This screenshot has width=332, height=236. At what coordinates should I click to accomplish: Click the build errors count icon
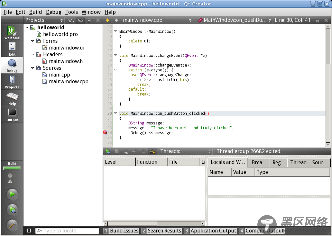coord(10,176)
